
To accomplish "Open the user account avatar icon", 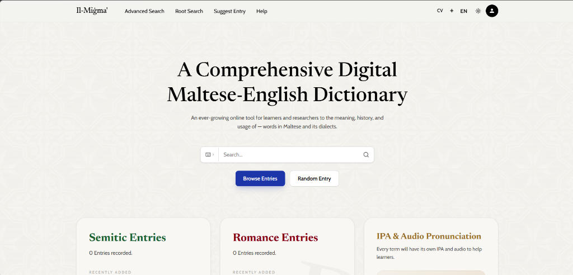I will tap(492, 11).
